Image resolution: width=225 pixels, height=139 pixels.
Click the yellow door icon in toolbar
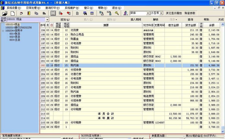29,13
